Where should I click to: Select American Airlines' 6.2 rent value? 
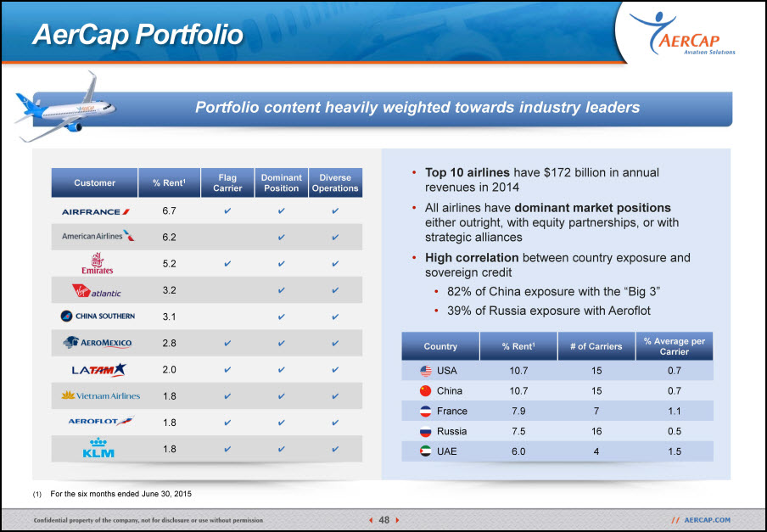[x=169, y=237]
